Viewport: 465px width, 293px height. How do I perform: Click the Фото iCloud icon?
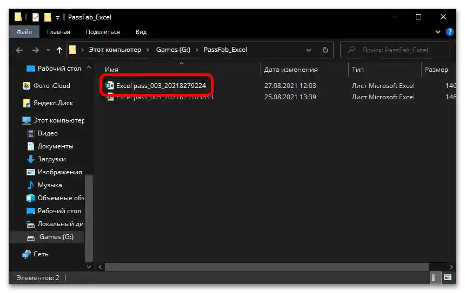[x=26, y=86]
